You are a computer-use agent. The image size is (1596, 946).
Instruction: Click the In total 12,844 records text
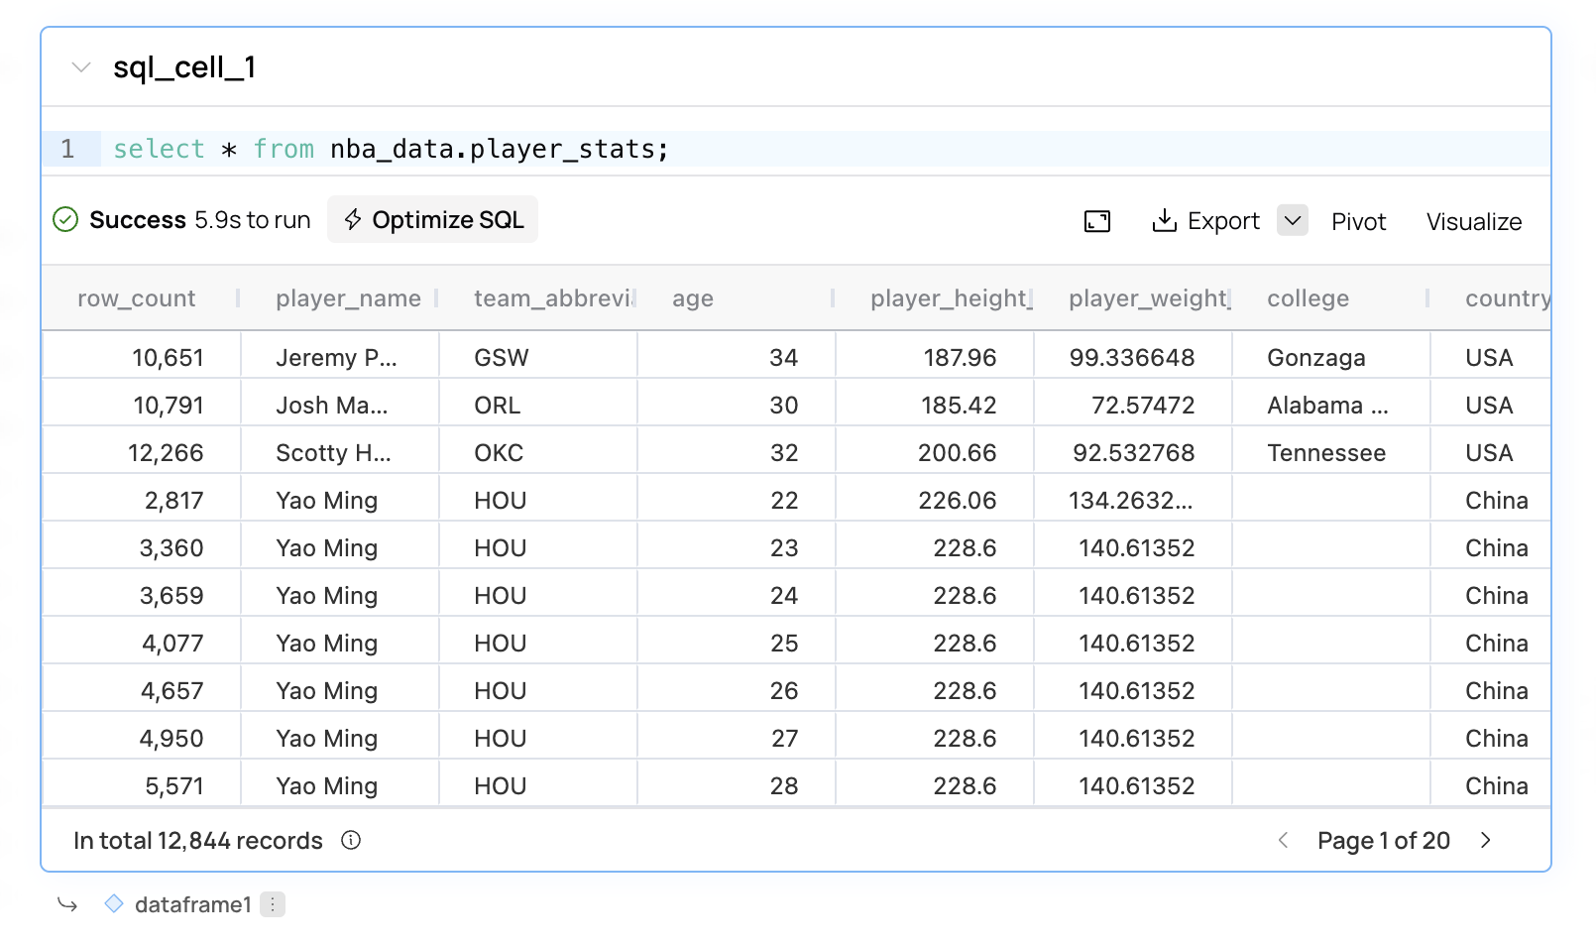tap(198, 841)
